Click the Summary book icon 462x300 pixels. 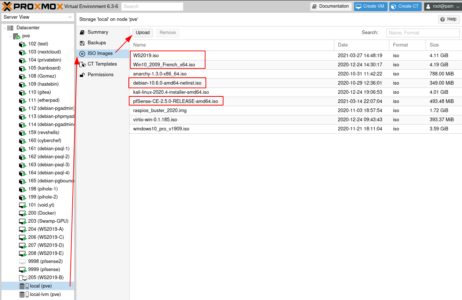point(82,32)
